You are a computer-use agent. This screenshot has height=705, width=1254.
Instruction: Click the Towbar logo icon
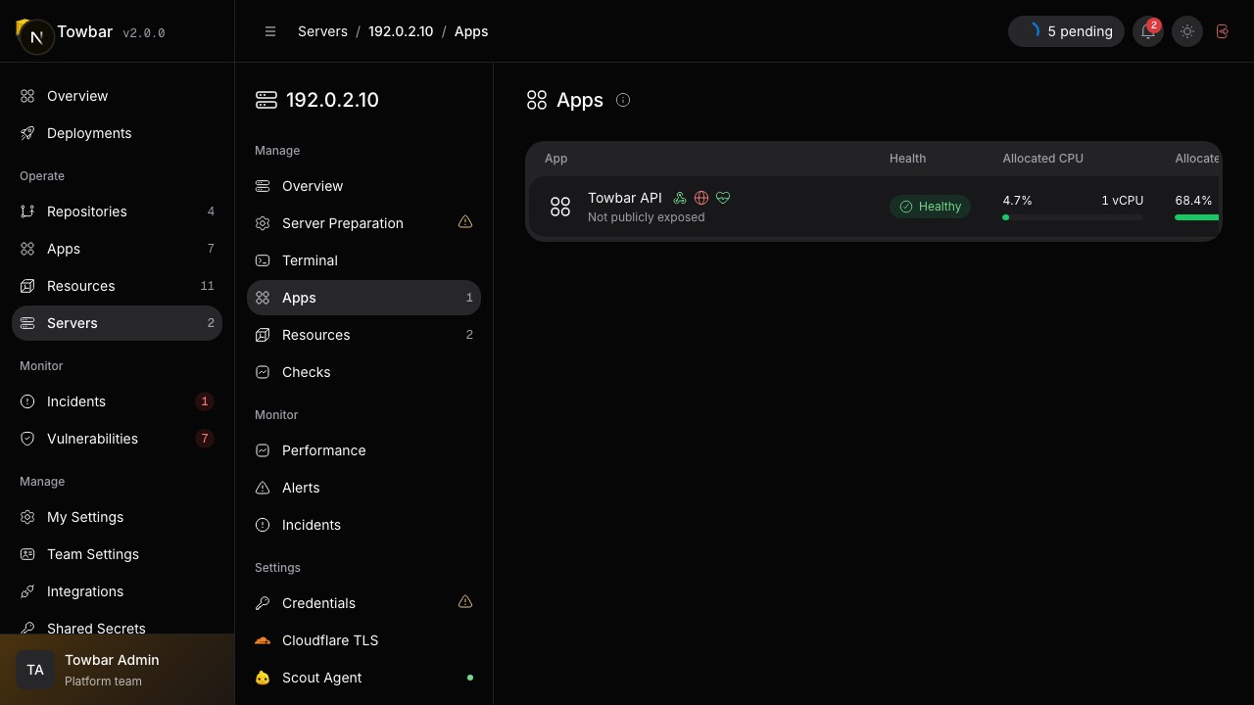34,35
